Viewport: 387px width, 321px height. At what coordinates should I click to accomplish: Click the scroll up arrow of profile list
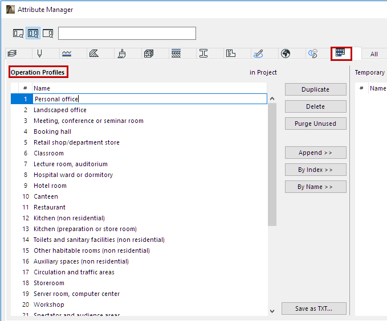tap(272, 98)
